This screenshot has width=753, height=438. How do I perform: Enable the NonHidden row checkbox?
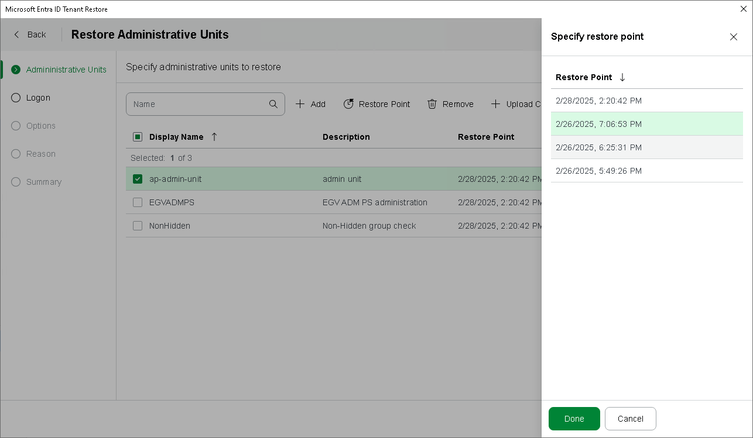pos(138,226)
